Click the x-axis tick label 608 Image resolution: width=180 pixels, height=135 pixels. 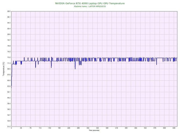coord(164,128)
